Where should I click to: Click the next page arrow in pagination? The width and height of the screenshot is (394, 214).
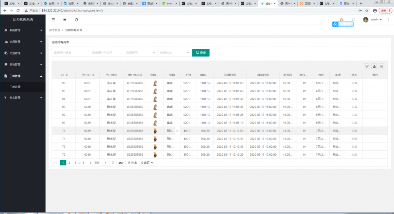tap(90, 163)
